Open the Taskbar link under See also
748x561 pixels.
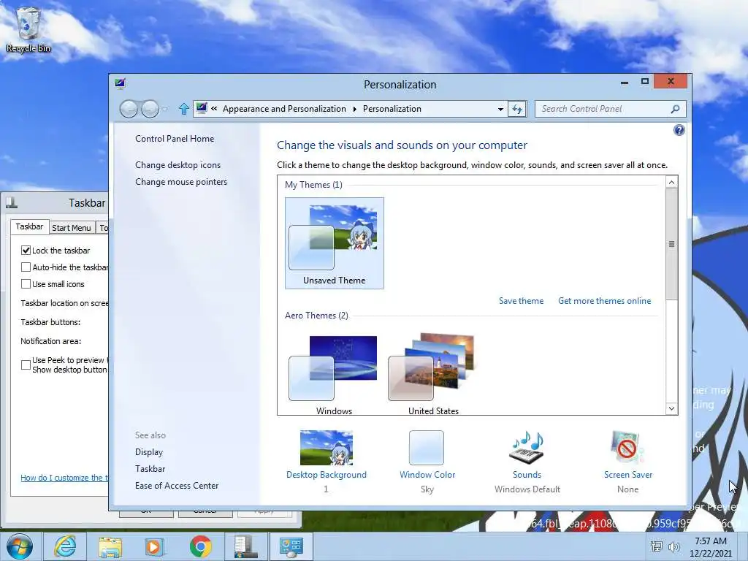[150, 468]
